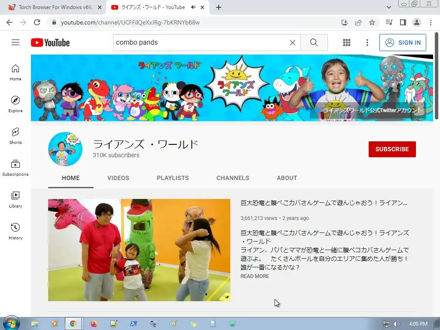The image size is (440, 330).
Task: Expand description with READ MORE
Action: 255,276
